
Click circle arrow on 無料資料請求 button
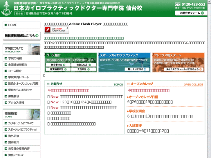pos(37,36)
